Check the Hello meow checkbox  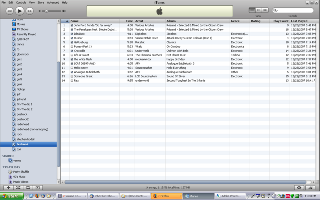tap(72, 68)
